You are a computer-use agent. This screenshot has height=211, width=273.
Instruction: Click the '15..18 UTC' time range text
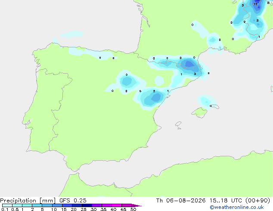click(226, 201)
